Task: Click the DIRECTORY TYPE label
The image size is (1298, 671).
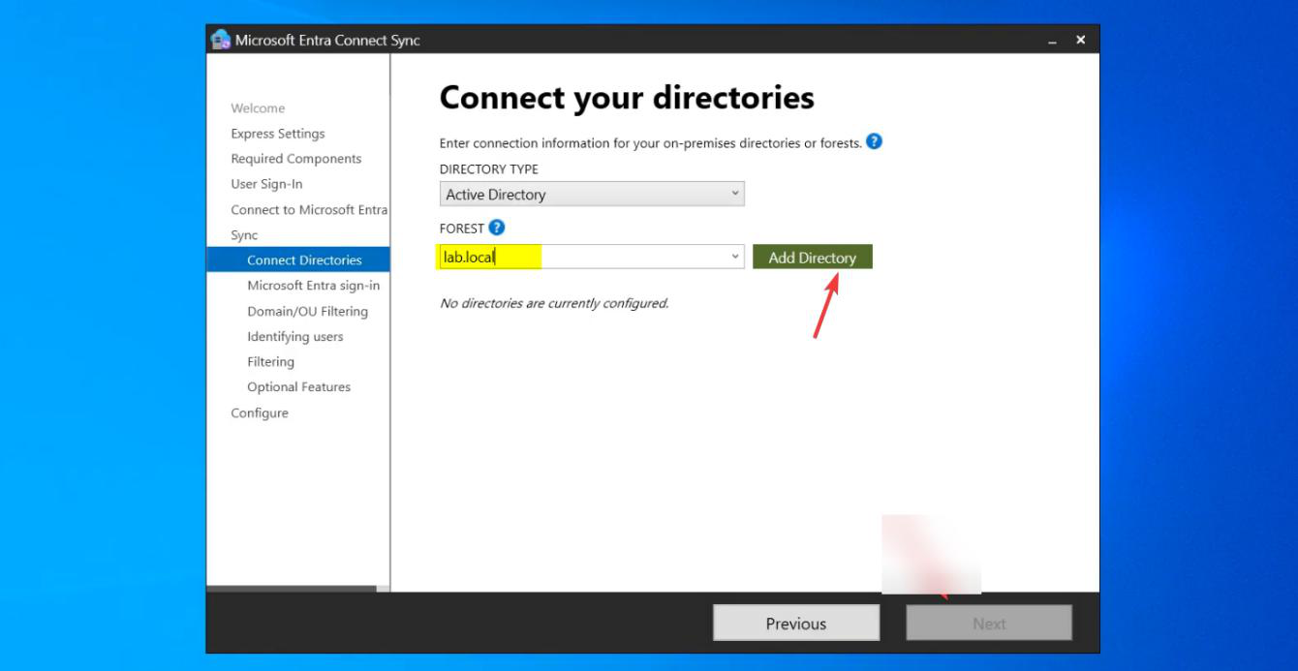Action: [x=489, y=169]
